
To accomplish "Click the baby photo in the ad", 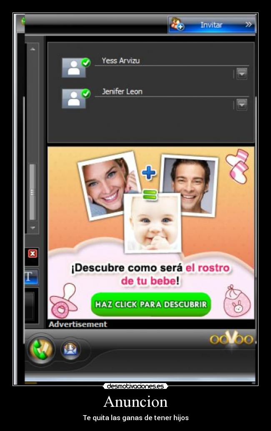I will coord(153,223).
